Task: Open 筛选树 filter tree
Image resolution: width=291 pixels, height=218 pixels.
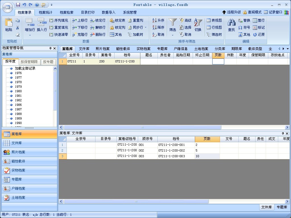Action: pyautogui.click(x=214, y=34)
